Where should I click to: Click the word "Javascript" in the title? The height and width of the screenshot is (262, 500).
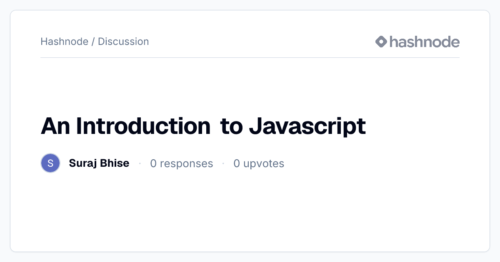click(x=307, y=126)
